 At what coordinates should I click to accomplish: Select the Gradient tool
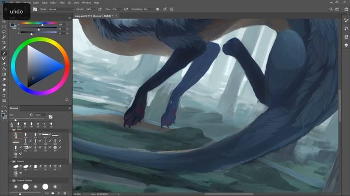4,75
